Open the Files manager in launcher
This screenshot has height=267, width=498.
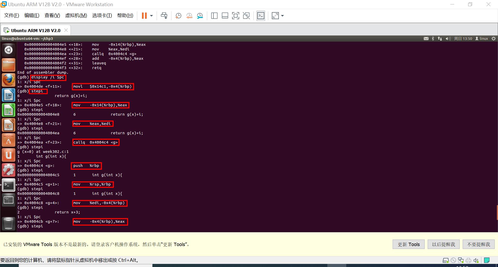(x=9, y=65)
